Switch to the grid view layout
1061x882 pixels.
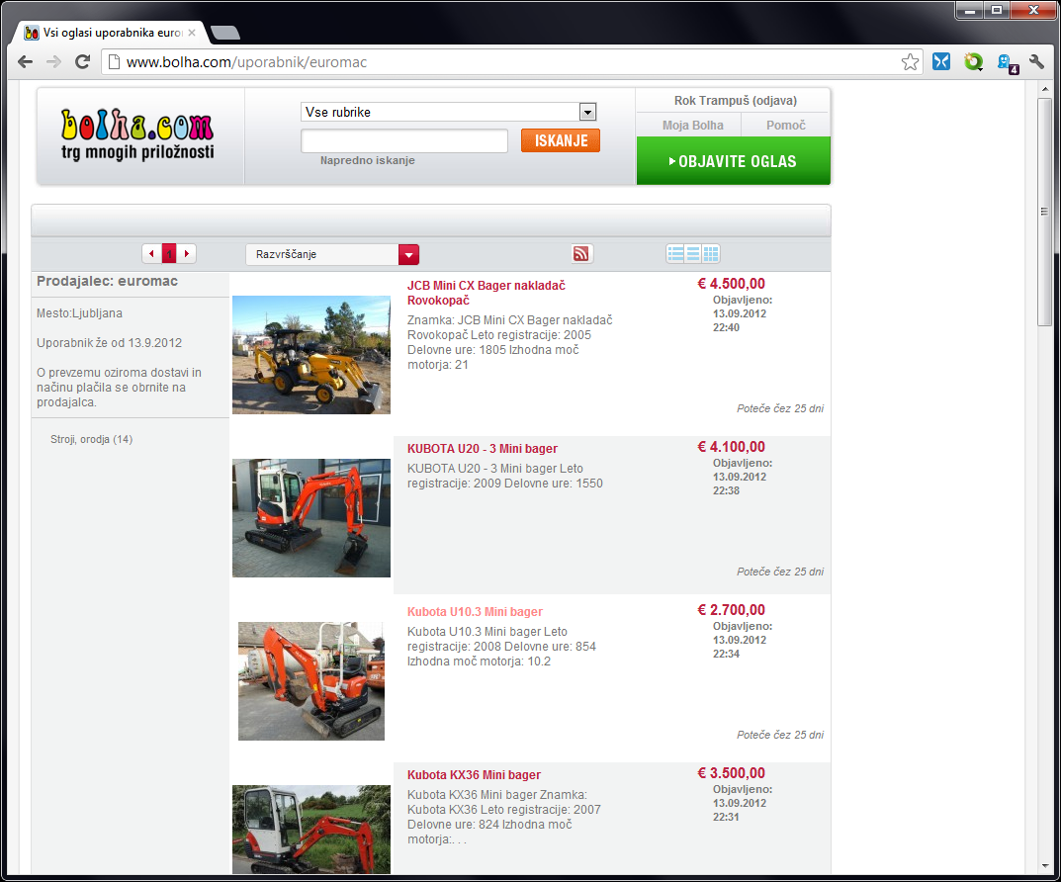coord(711,254)
